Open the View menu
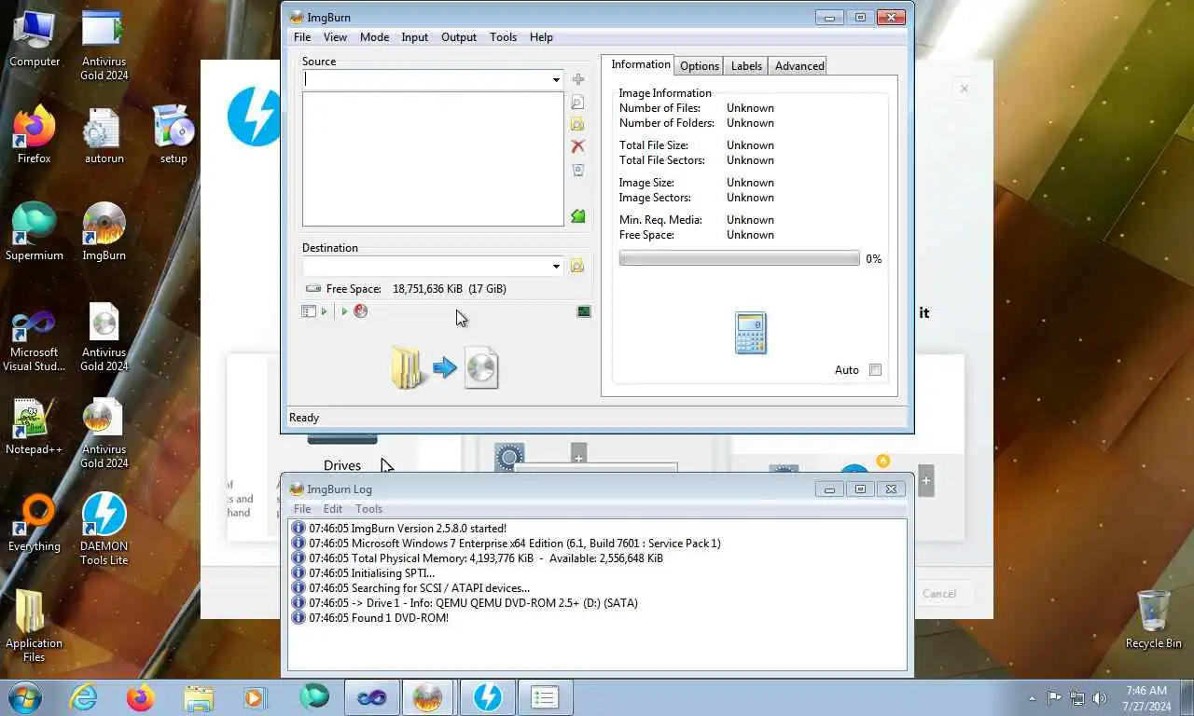The image size is (1194, 716). (x=335, y=37)
